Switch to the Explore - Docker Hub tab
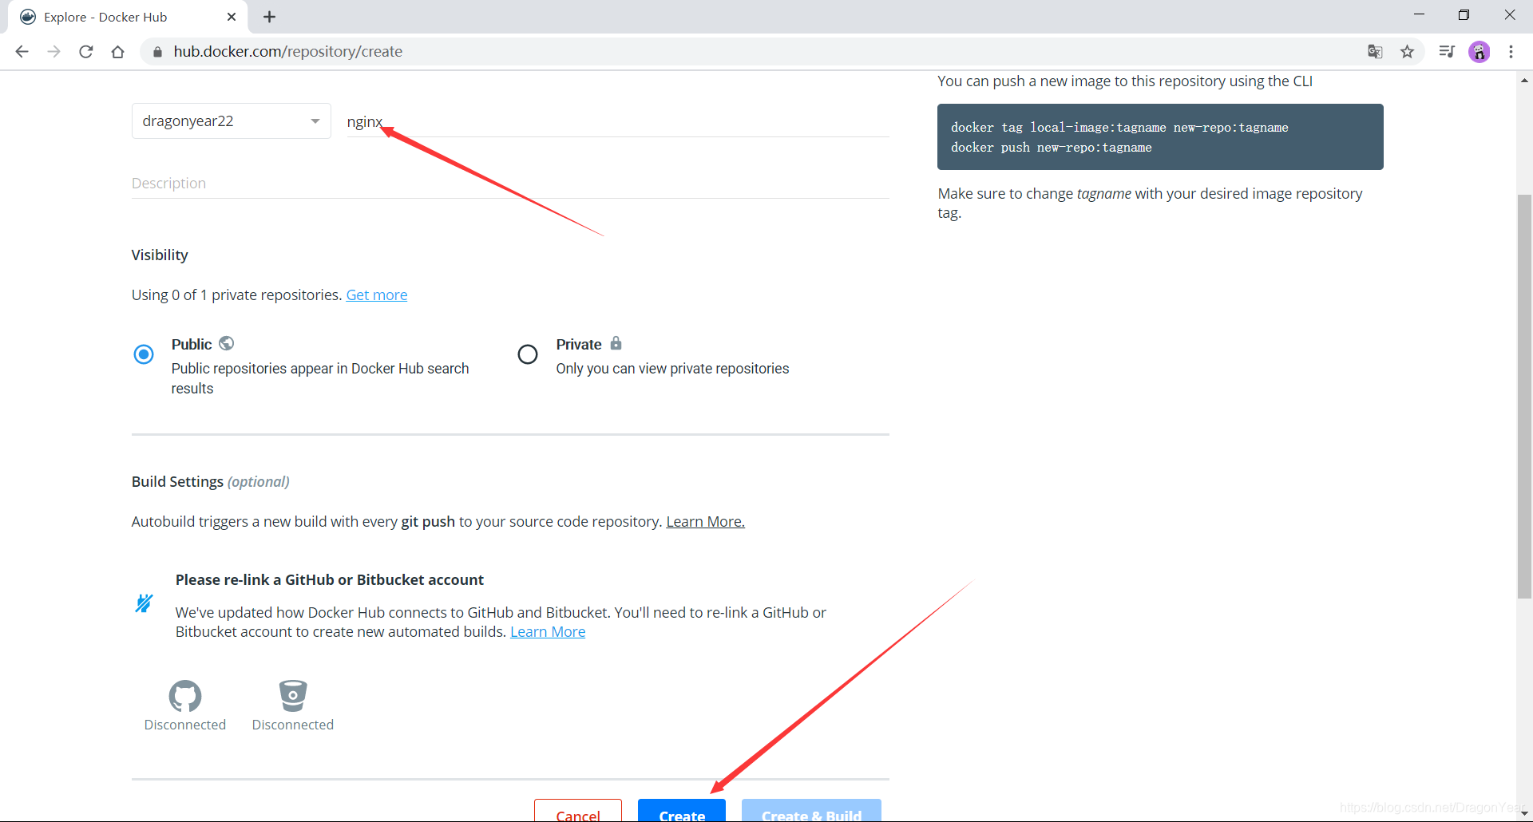 coord(128,17)
